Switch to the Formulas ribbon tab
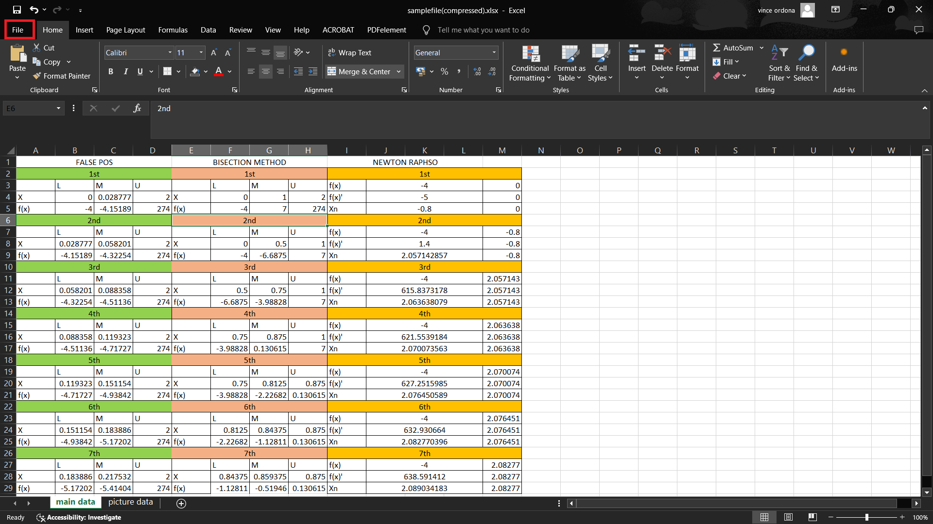Screen dimensions: 933x524 pyautogui.click(x=173, y=30)
